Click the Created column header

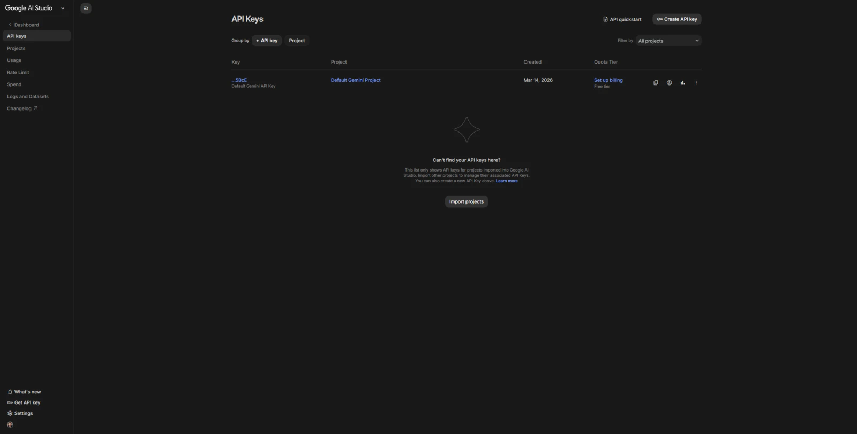532,62
